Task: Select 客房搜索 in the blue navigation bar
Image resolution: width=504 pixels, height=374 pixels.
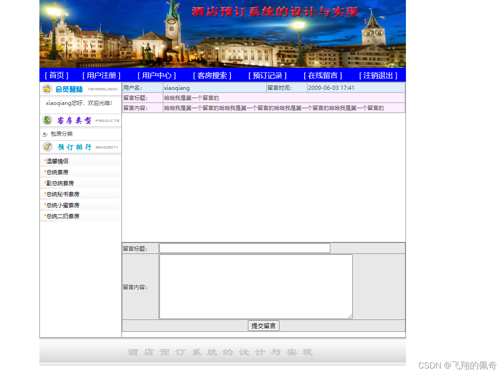Action: pos(212,76)
